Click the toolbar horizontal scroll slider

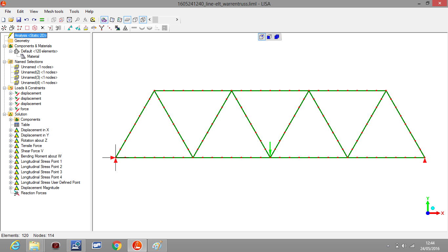(x=155, y=20)
